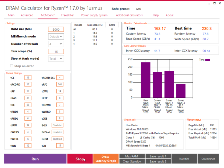Click the Clear Standby button
This screenshot has width=224, height=168.
click(132, 161)
